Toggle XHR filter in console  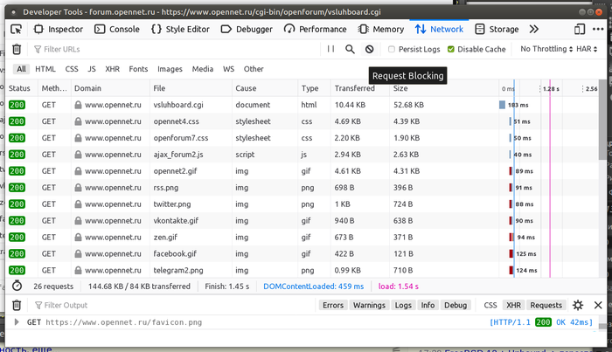pyautogui.click(x=513, y=305)
